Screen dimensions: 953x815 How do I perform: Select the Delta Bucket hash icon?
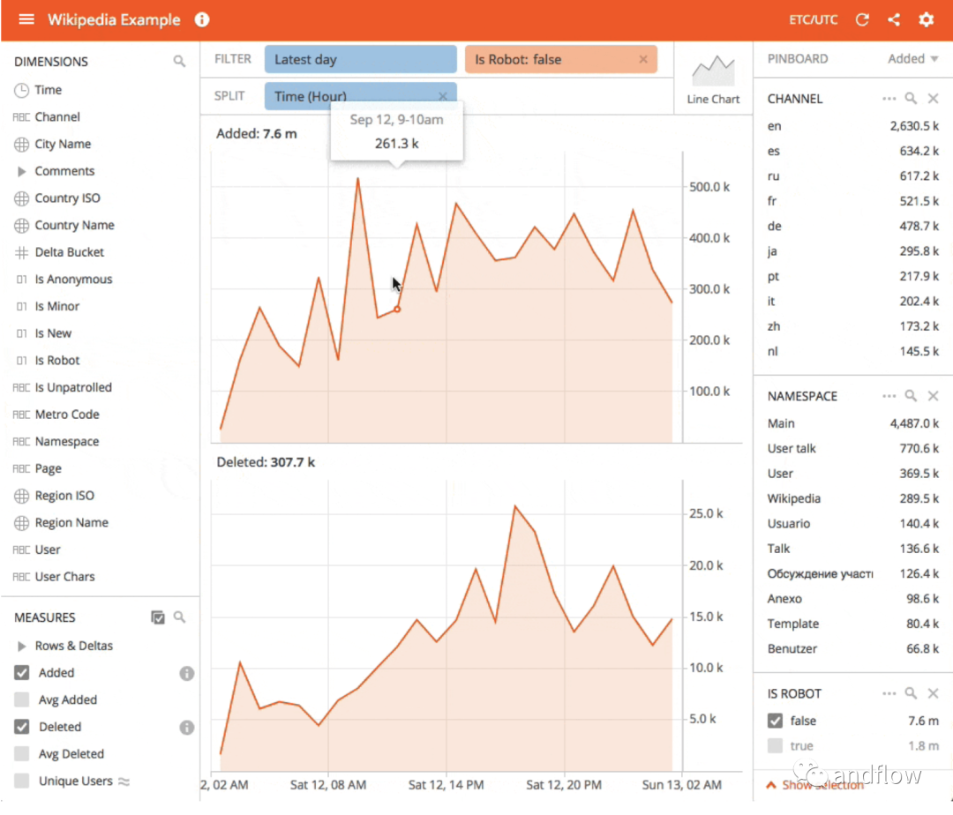[x=21, y=252]
